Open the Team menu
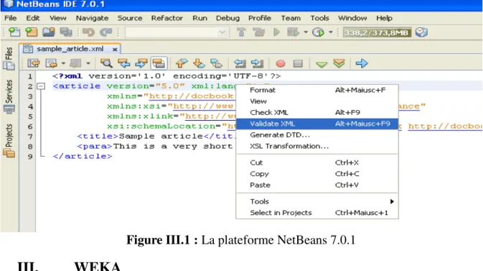The width and height of the screenshot is (483, 271). 291,18
